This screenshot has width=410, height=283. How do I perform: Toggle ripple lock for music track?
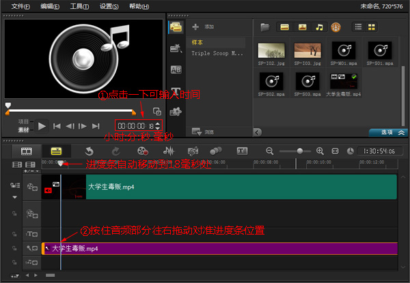(x=14, y=262)
